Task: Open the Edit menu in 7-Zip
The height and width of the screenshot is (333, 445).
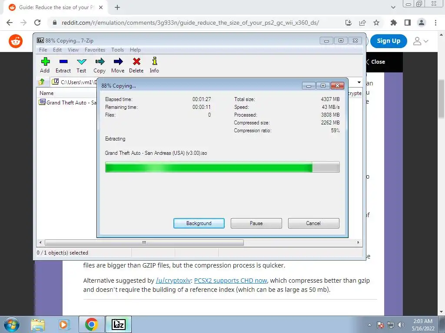Action: point(57,50)
